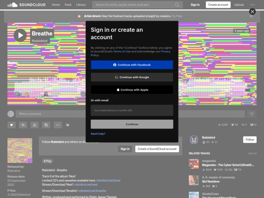
Task: Click Robinbird's followers count icon
Action: (204, 142)
